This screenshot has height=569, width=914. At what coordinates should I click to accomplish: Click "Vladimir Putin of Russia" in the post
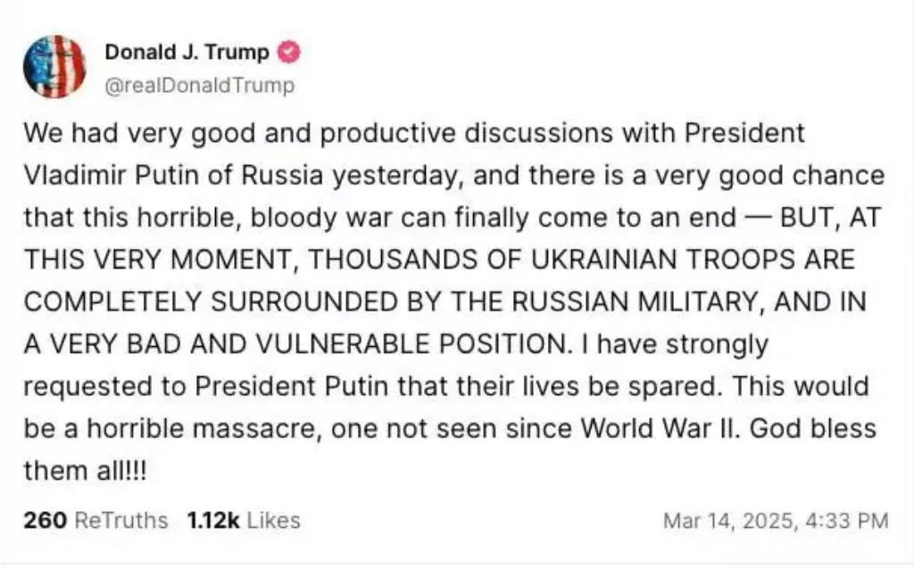click(x=172, y=176)
